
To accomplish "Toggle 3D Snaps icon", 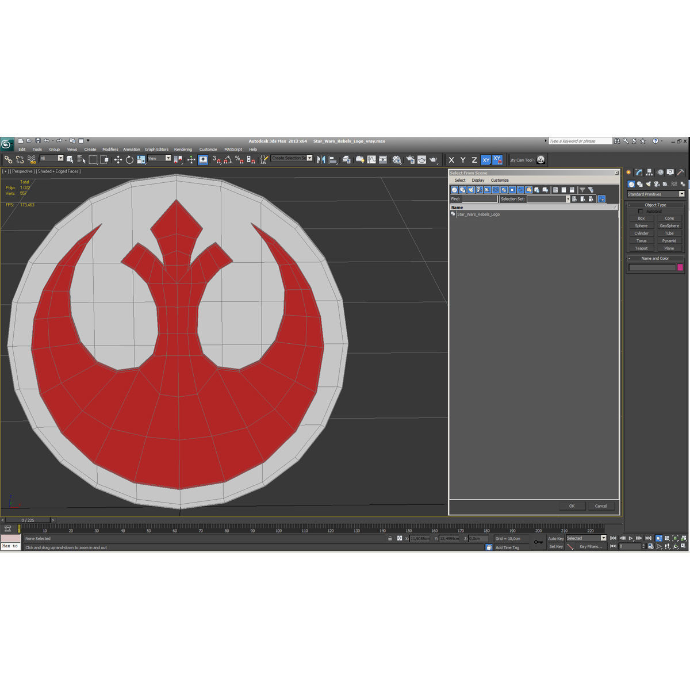I will (216, 160).
